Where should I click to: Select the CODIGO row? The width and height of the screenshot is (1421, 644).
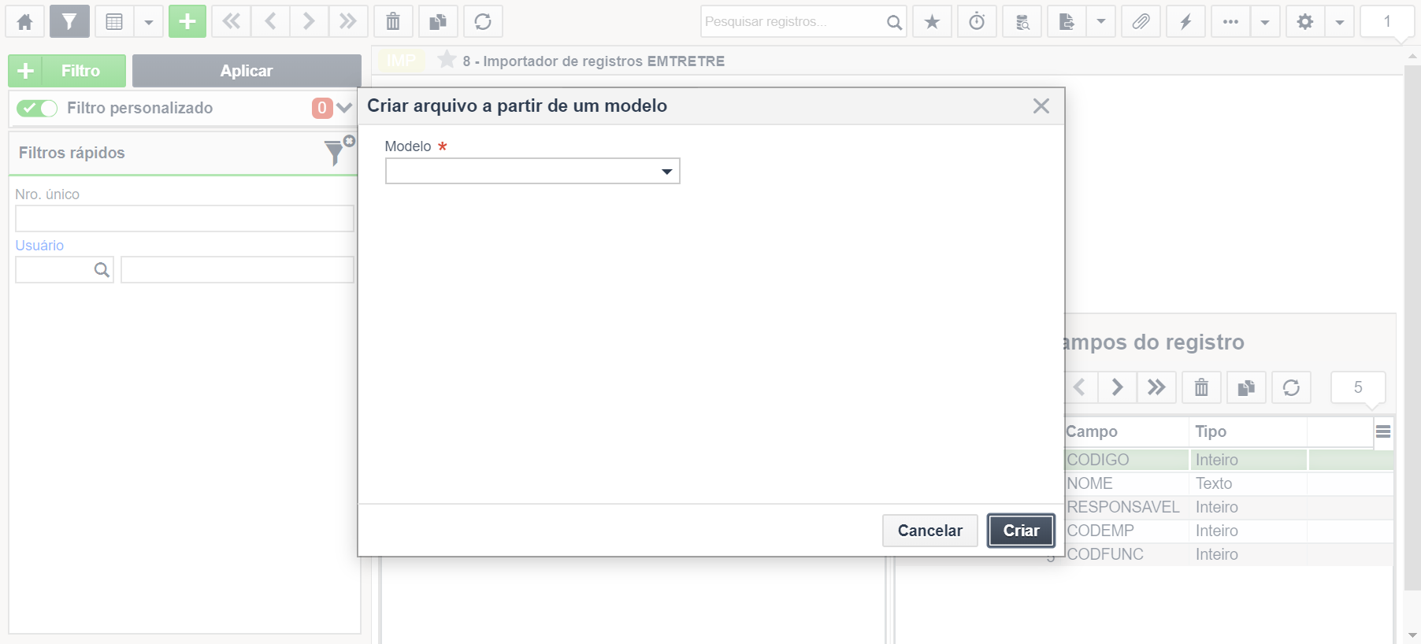click(x=1229, y=460)
